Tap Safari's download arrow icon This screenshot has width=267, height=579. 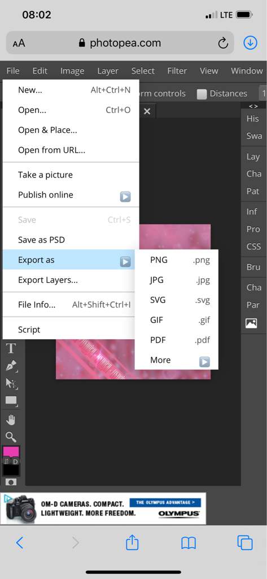point(251,43)
